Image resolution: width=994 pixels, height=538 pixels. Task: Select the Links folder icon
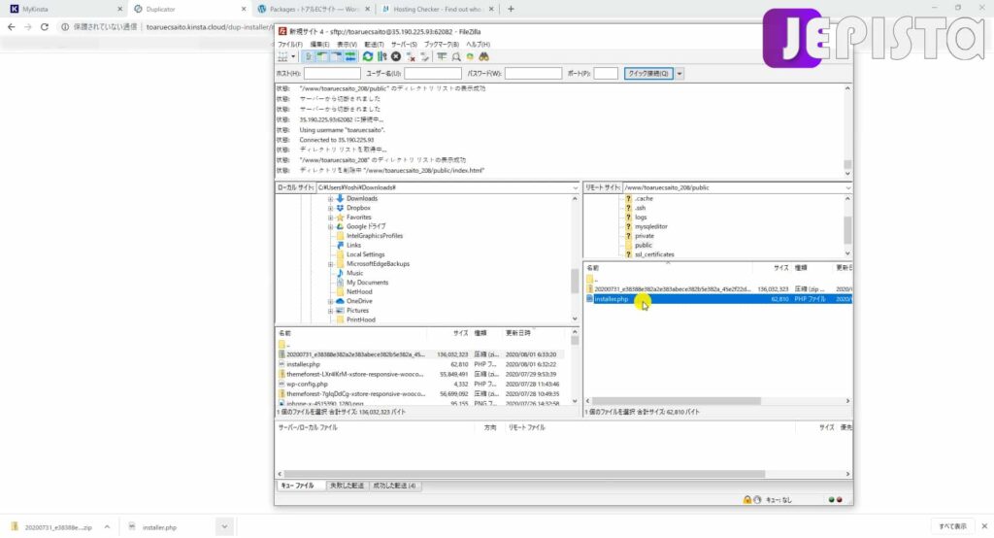coord(341,246)
